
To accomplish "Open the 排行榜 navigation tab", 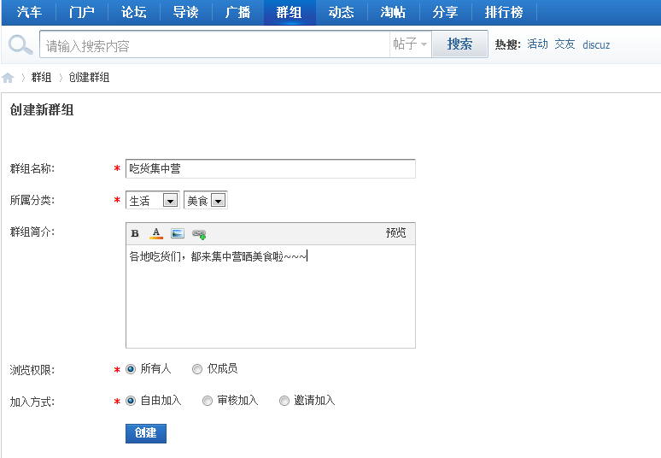I will pos(504,12).
